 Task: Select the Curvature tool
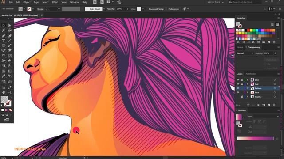[x=10, y=36]
